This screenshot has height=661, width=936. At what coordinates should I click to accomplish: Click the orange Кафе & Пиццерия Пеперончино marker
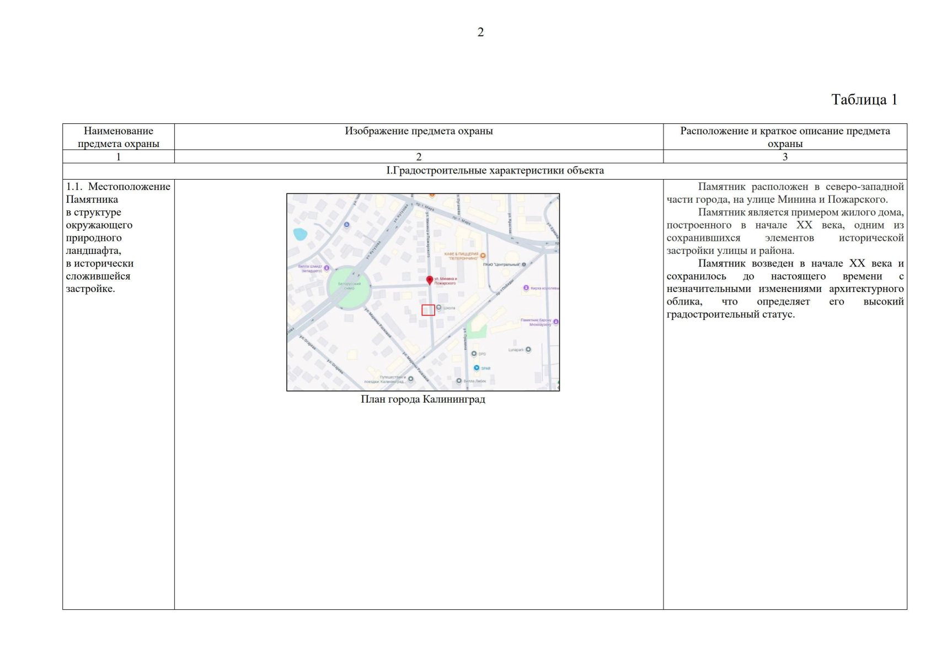[483, 256]
